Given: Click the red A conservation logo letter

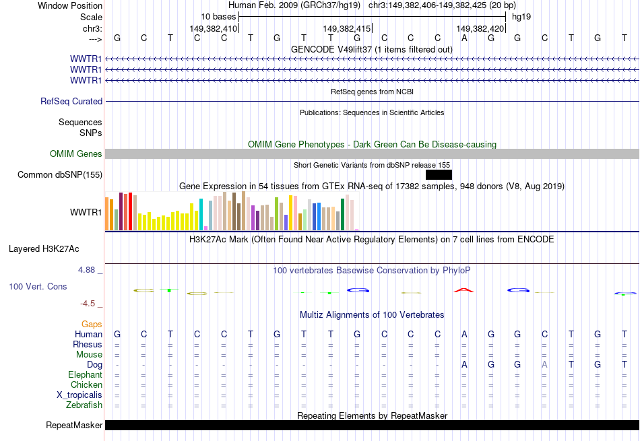Looking at the screenshot, I should 464,290.
